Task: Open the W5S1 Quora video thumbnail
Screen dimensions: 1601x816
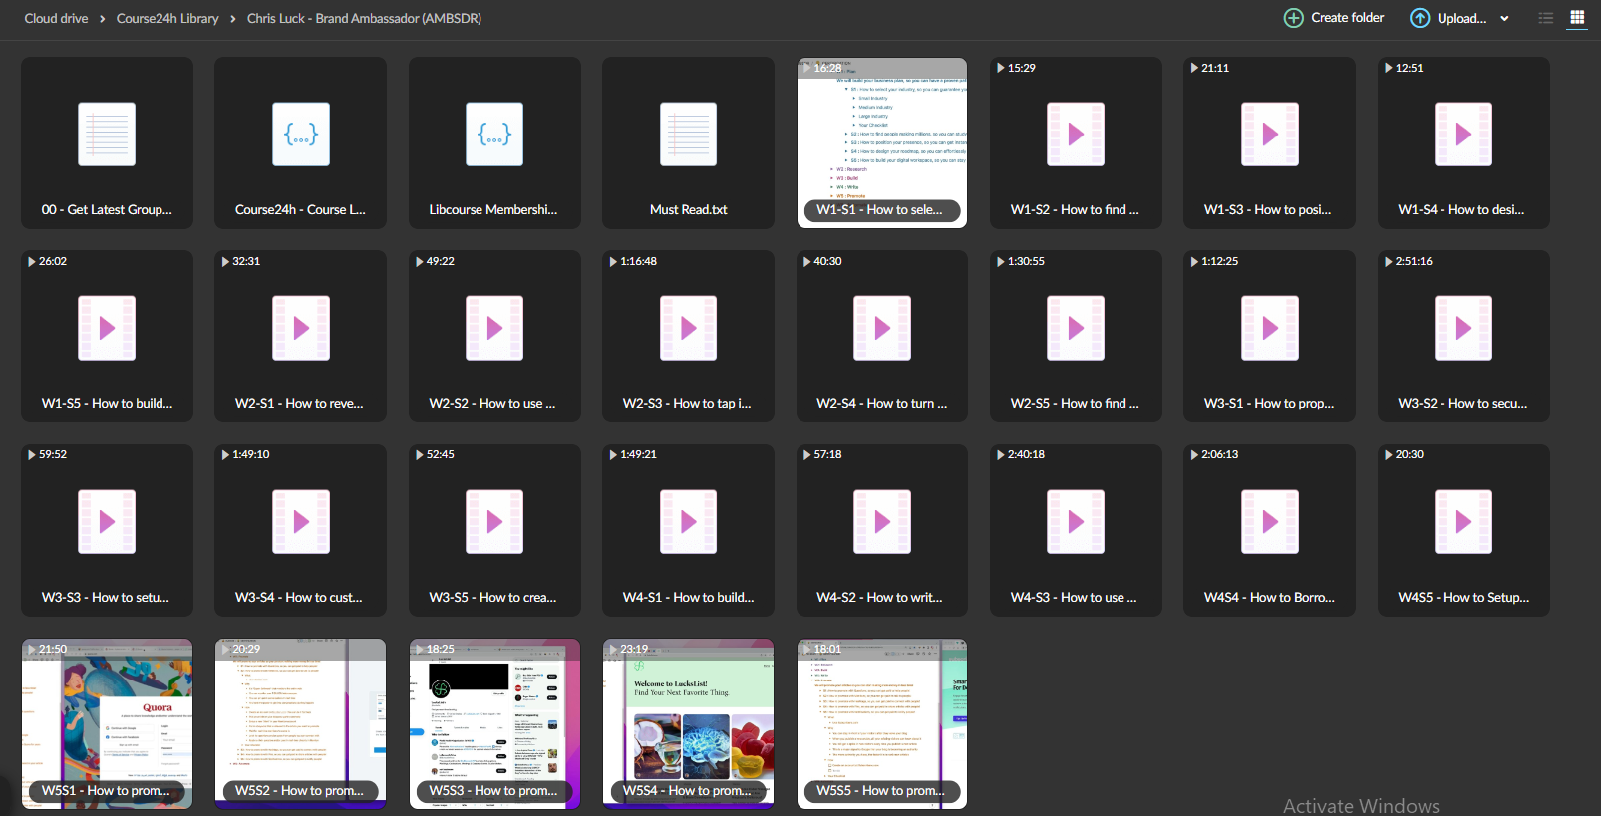Action: coord(107,723)
